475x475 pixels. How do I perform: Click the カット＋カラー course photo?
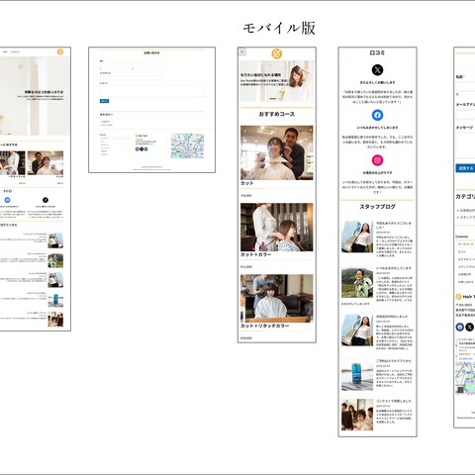pos(277,228)
